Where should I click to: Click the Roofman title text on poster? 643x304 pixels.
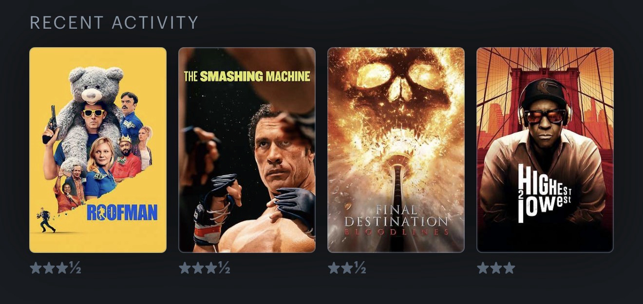[x=122, y=213]
